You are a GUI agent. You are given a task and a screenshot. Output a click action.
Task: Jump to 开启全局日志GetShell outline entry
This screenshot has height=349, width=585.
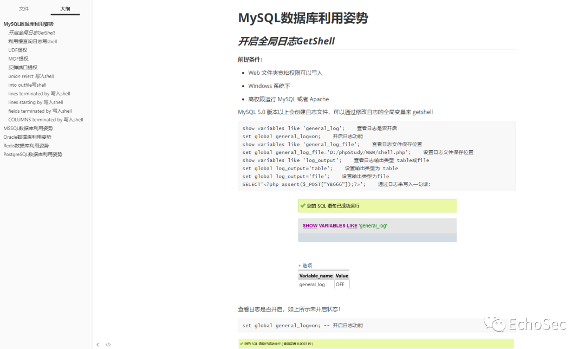[32, 33]
